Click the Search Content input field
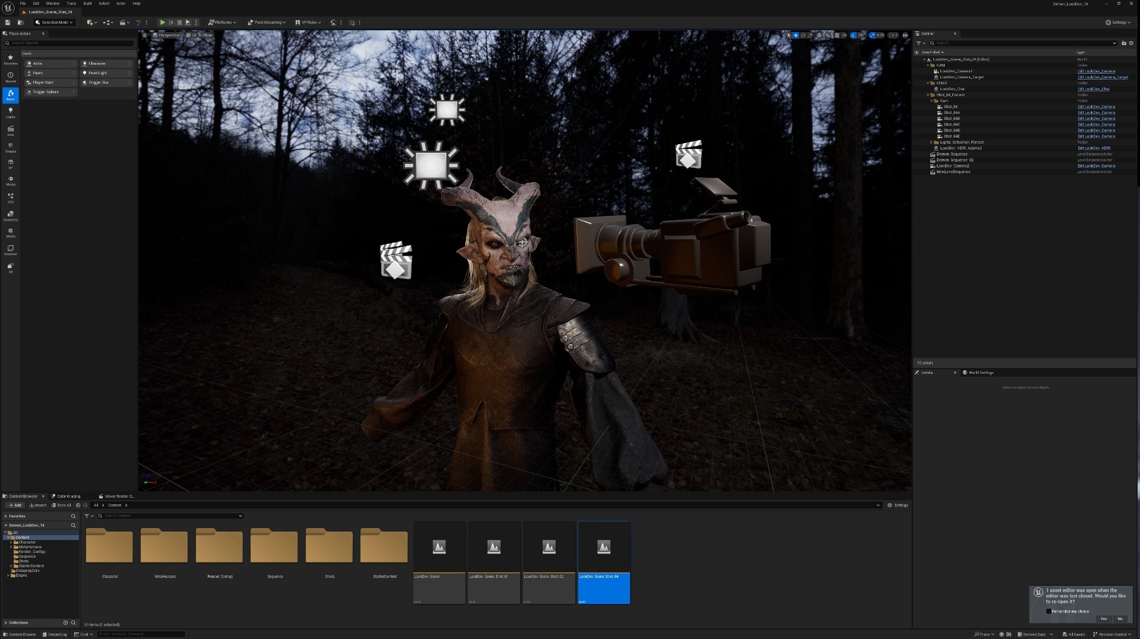Image resolution: width=1140 pixels, height=639 pixels. [169, 516]
